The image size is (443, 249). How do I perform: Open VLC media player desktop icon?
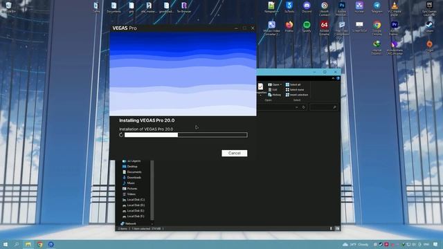click(394, 8)
